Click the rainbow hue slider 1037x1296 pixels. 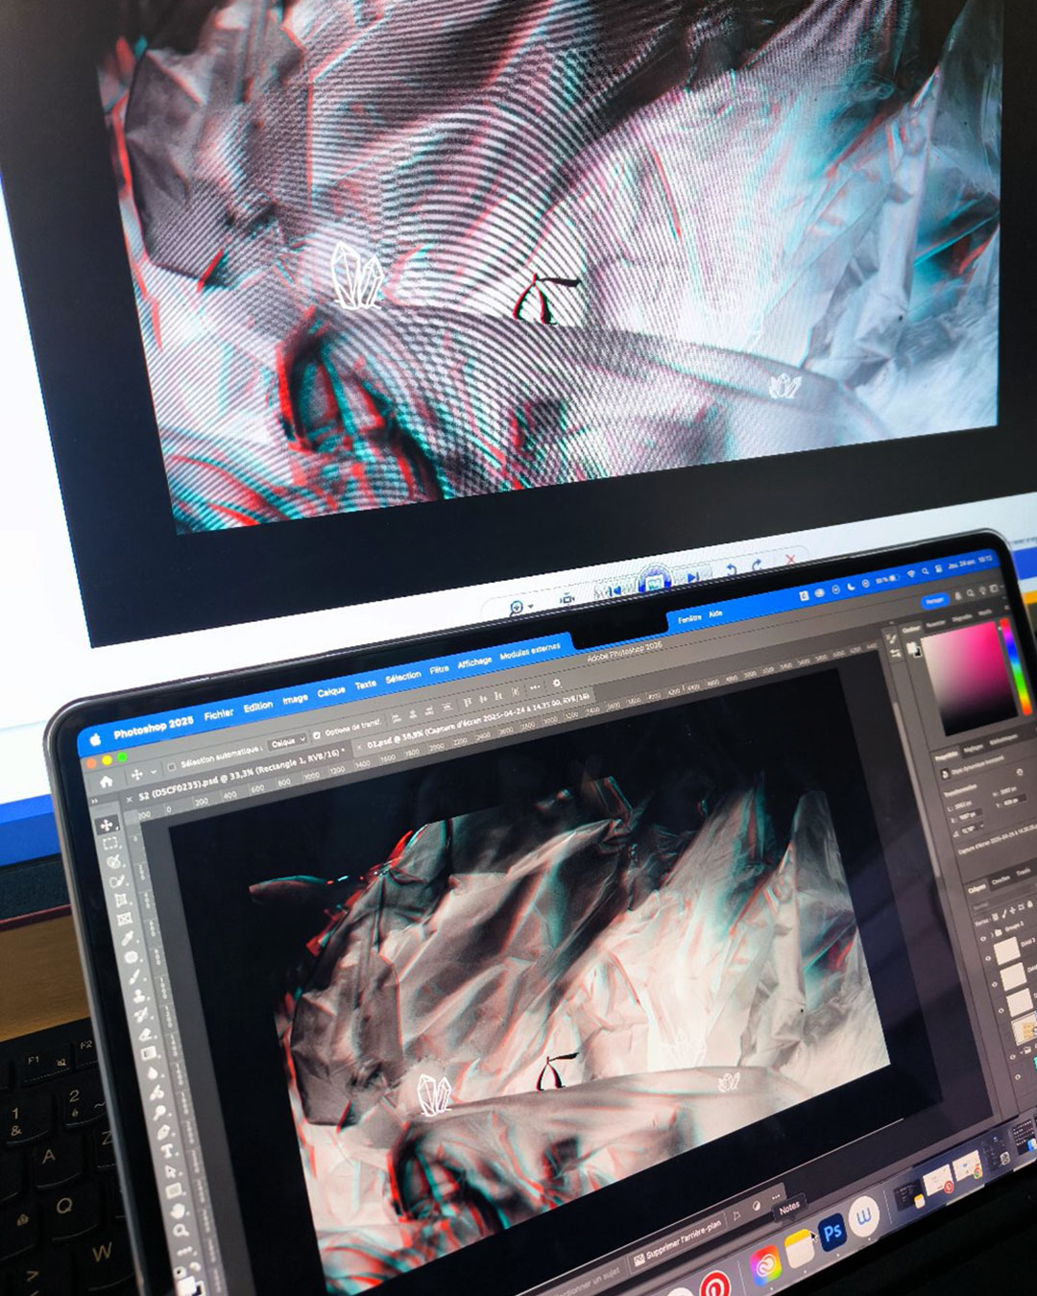tap(1016, 665)
